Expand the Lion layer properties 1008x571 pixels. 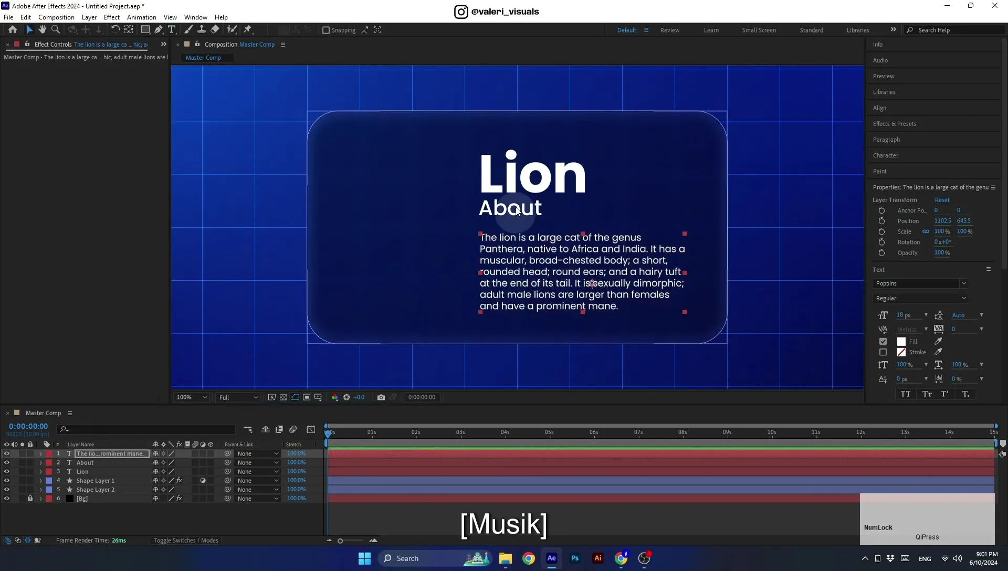coord(40,472)
